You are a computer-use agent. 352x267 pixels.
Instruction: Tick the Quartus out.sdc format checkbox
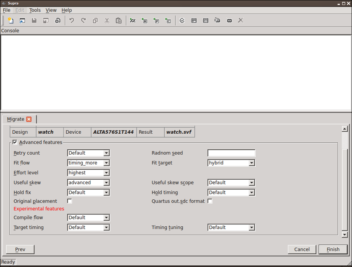pos(210,201)
